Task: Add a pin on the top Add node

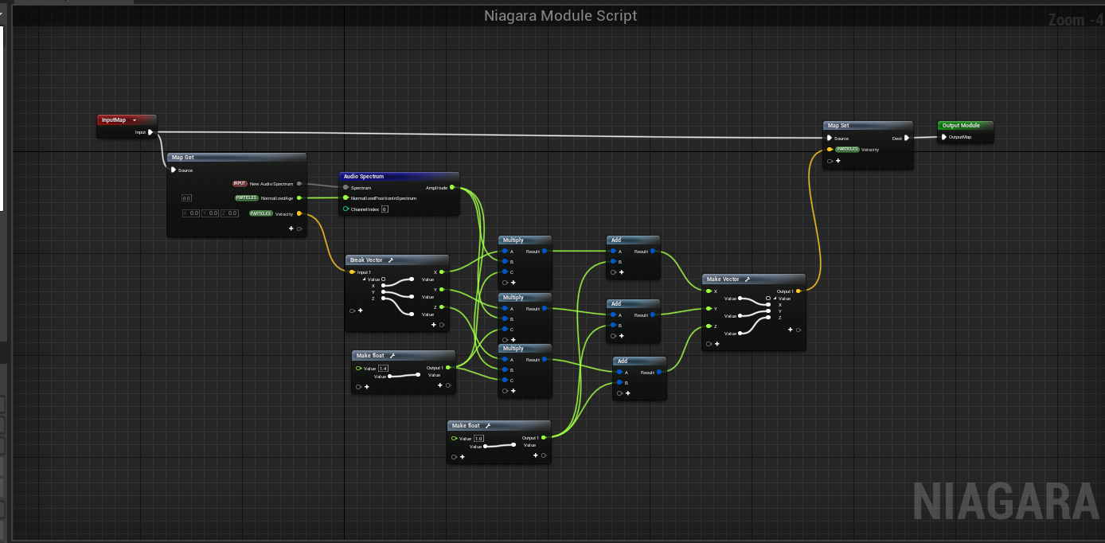Action: tap(622, 272)
